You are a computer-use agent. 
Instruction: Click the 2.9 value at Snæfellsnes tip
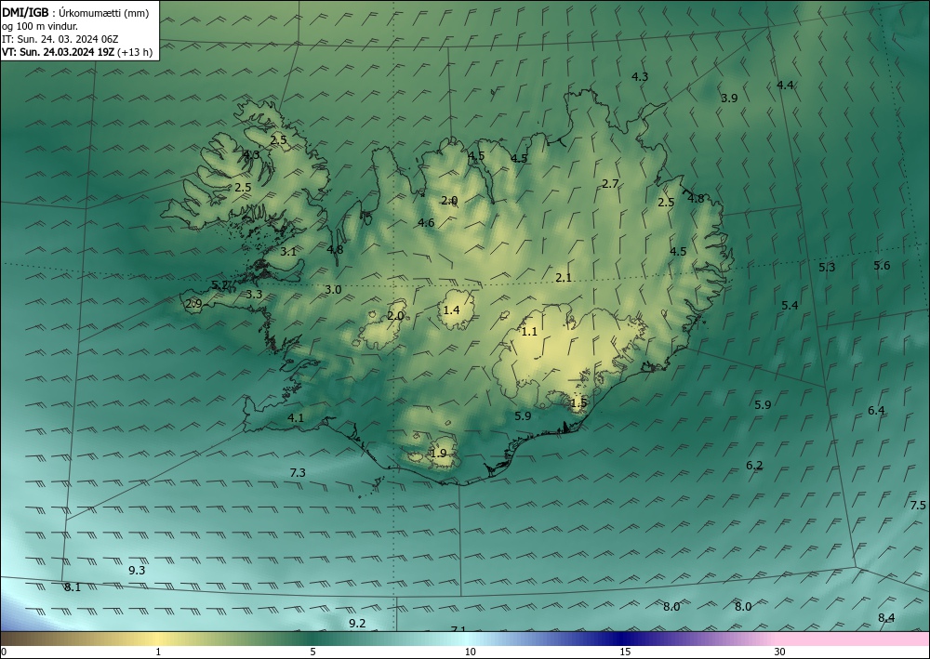[194, 304]
